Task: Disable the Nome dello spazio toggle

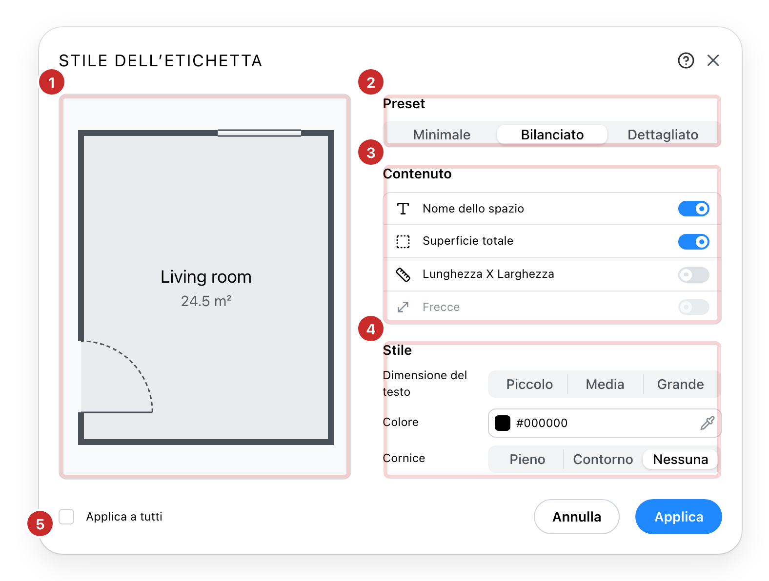Action: [x=693, y=209]
